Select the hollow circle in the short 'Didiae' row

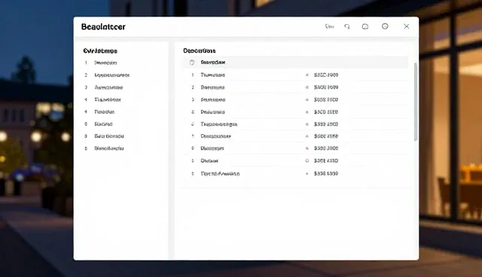[x=307, y=160]
